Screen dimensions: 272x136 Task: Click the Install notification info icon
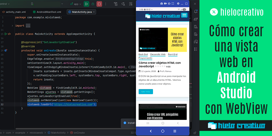click(125, 123)
